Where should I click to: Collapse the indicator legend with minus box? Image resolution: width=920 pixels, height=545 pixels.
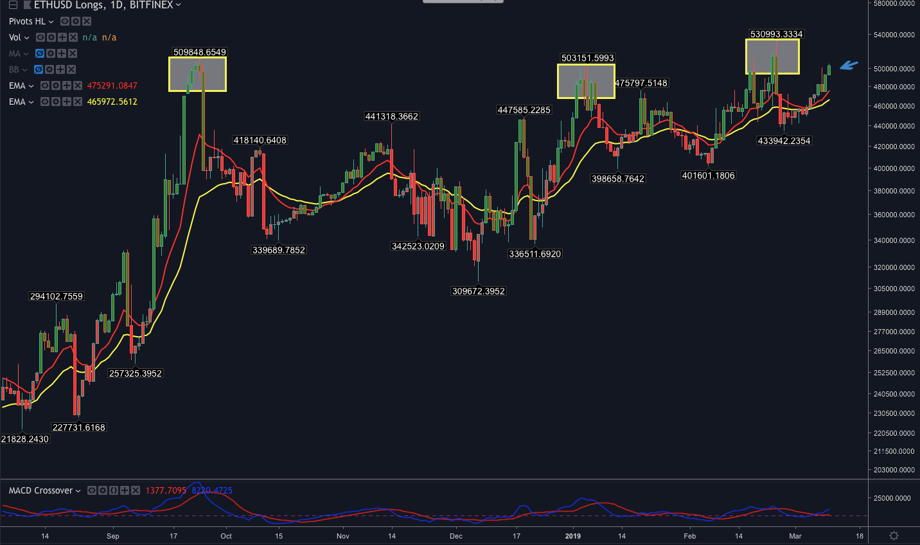(x=13, y=5)
